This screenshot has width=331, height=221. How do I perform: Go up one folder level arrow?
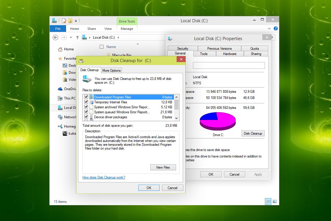(77, 37)
